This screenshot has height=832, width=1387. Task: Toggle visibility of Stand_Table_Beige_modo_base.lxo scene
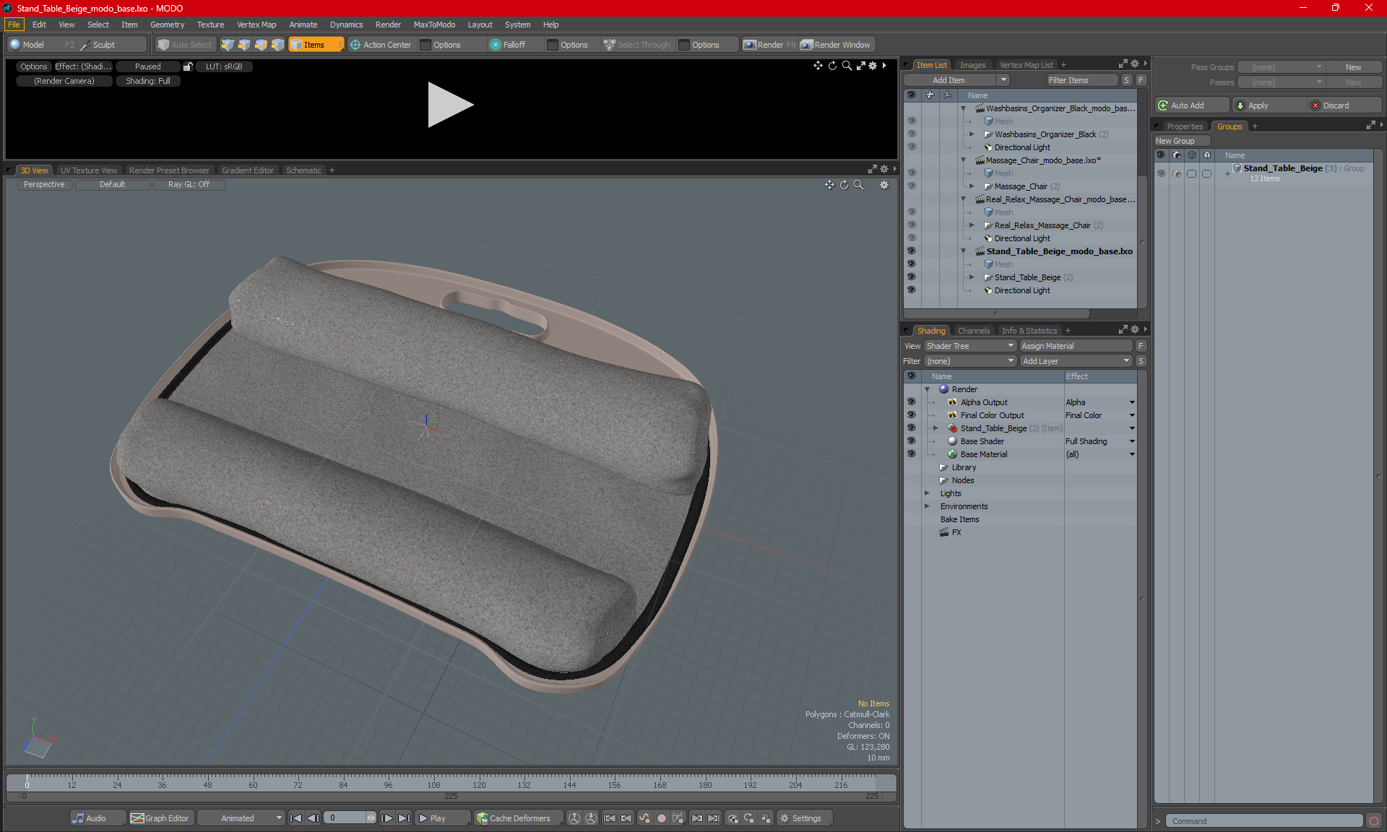point(911,251)
